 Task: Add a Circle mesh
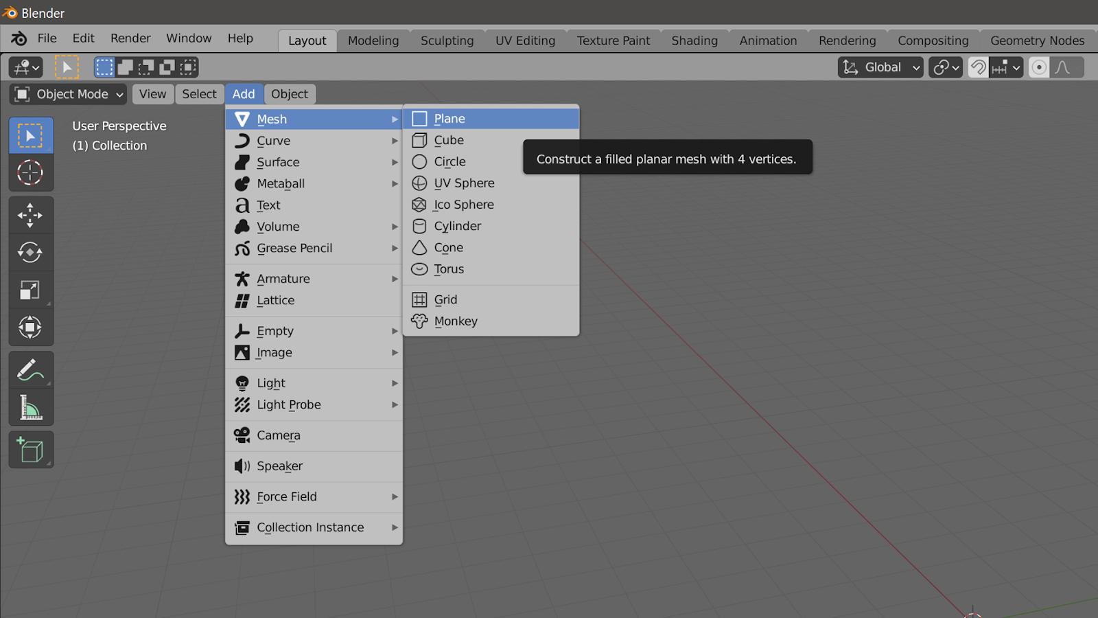(x=491, y=161)
